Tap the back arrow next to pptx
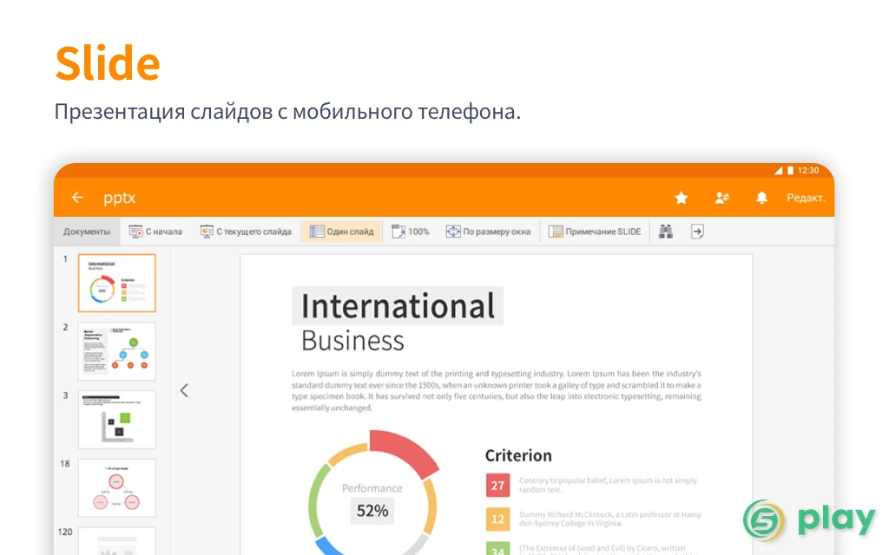Image resolution: width=889 pixels, height=555 pixels. click(x=77, y=197)
